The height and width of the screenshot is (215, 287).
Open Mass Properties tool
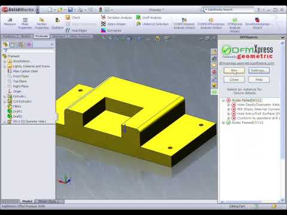click(25, 23)
